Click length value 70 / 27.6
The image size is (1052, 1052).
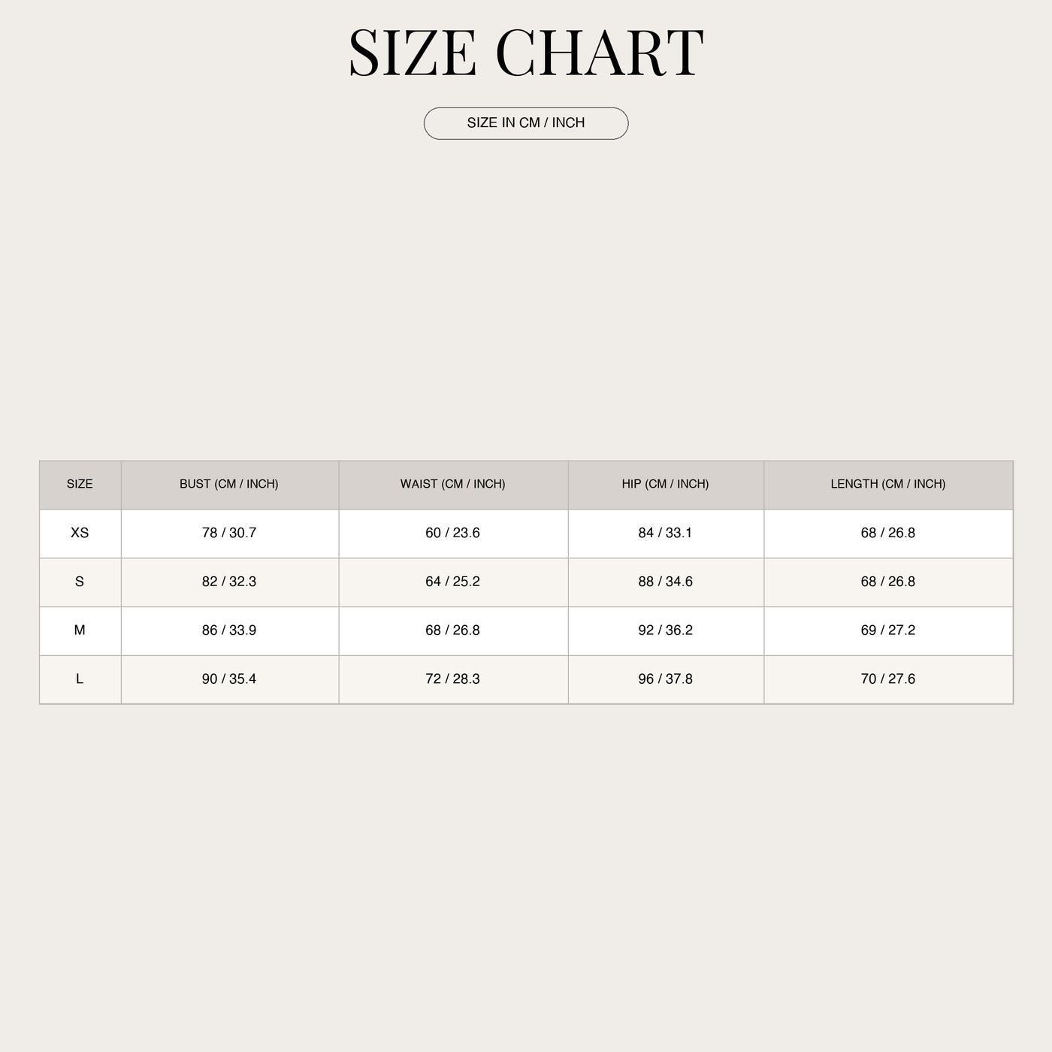click(888, 679)
